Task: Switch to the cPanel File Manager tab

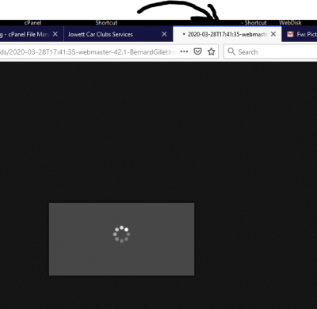Action: pyautogui.click(x=31, y=34)
